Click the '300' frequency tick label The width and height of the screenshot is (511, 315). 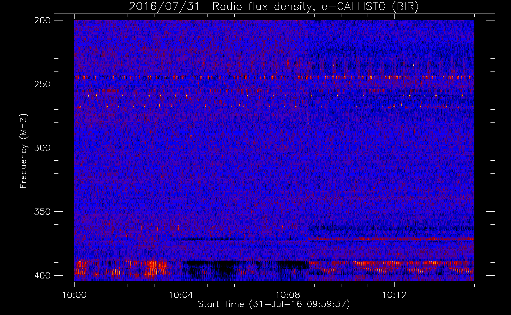pyautogui.click(x=42, y=148)
